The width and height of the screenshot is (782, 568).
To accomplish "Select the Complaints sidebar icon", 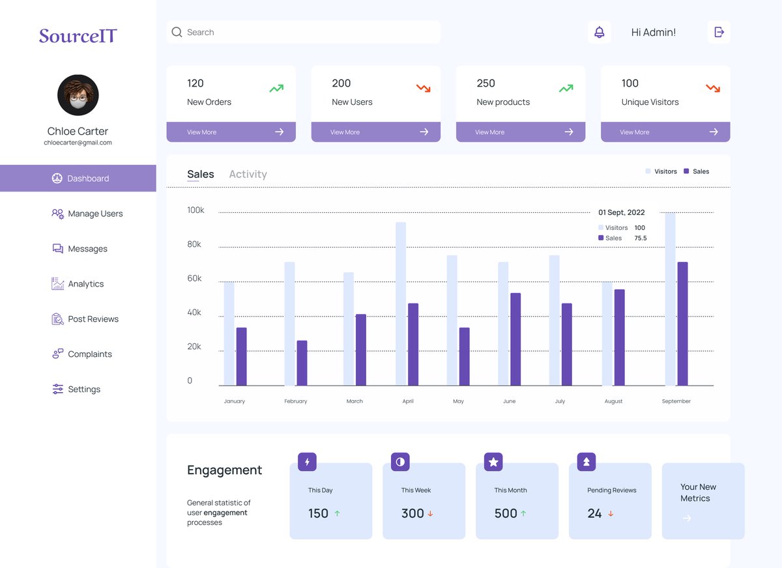I will [x=57, y=354].
